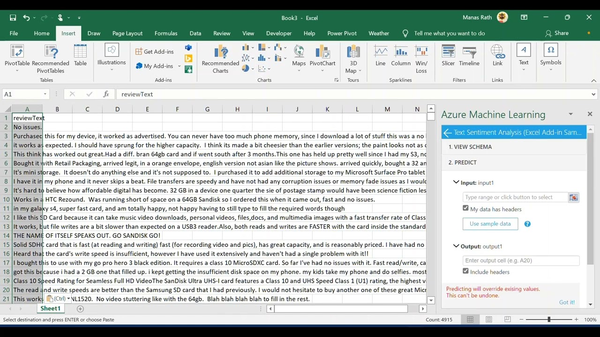Insert a Column sparkline
This screenshot has height=337, width=600.
pos(401,55)
